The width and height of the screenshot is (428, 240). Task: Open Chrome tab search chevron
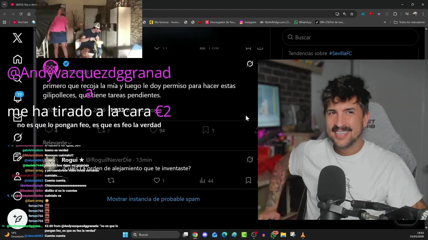point(4,4)
